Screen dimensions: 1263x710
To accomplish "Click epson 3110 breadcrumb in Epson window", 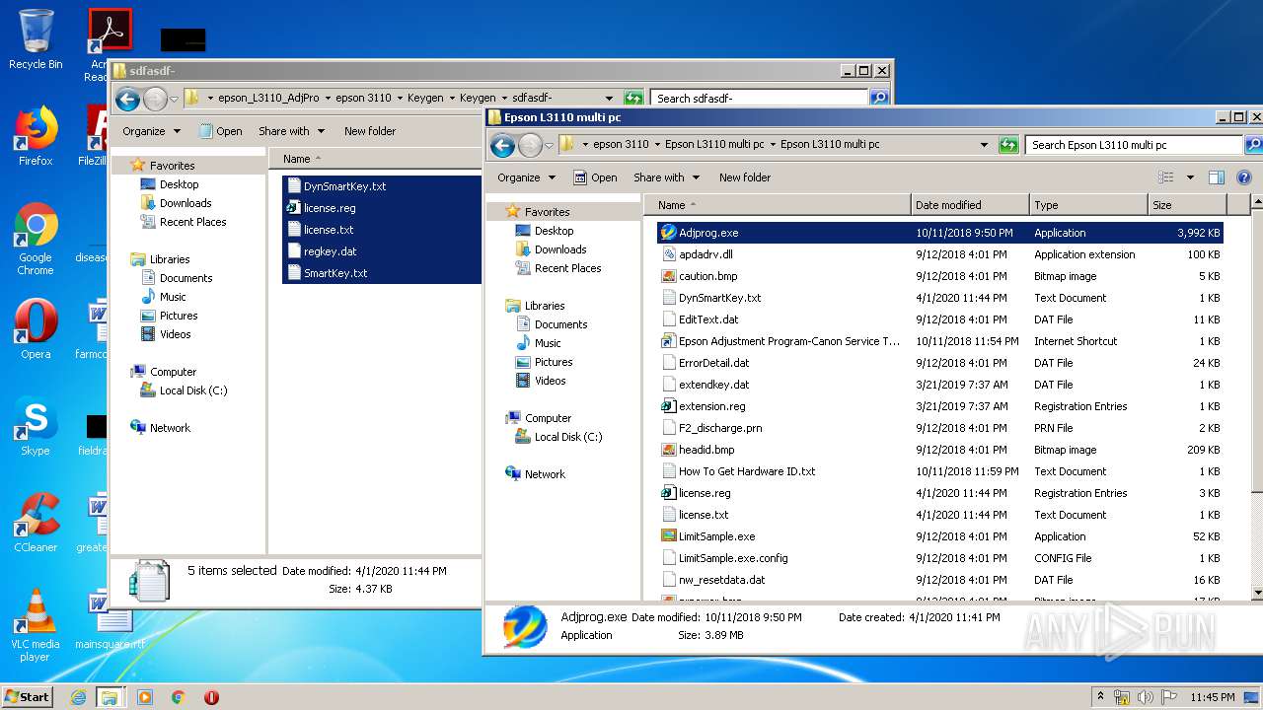I will point(621,144).
